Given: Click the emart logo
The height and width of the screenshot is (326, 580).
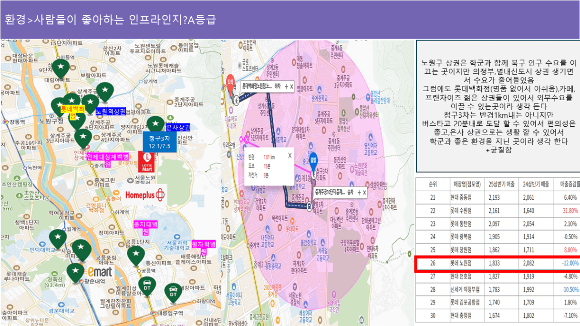Looking at the screenshot, I should click(x=99, y=272).
